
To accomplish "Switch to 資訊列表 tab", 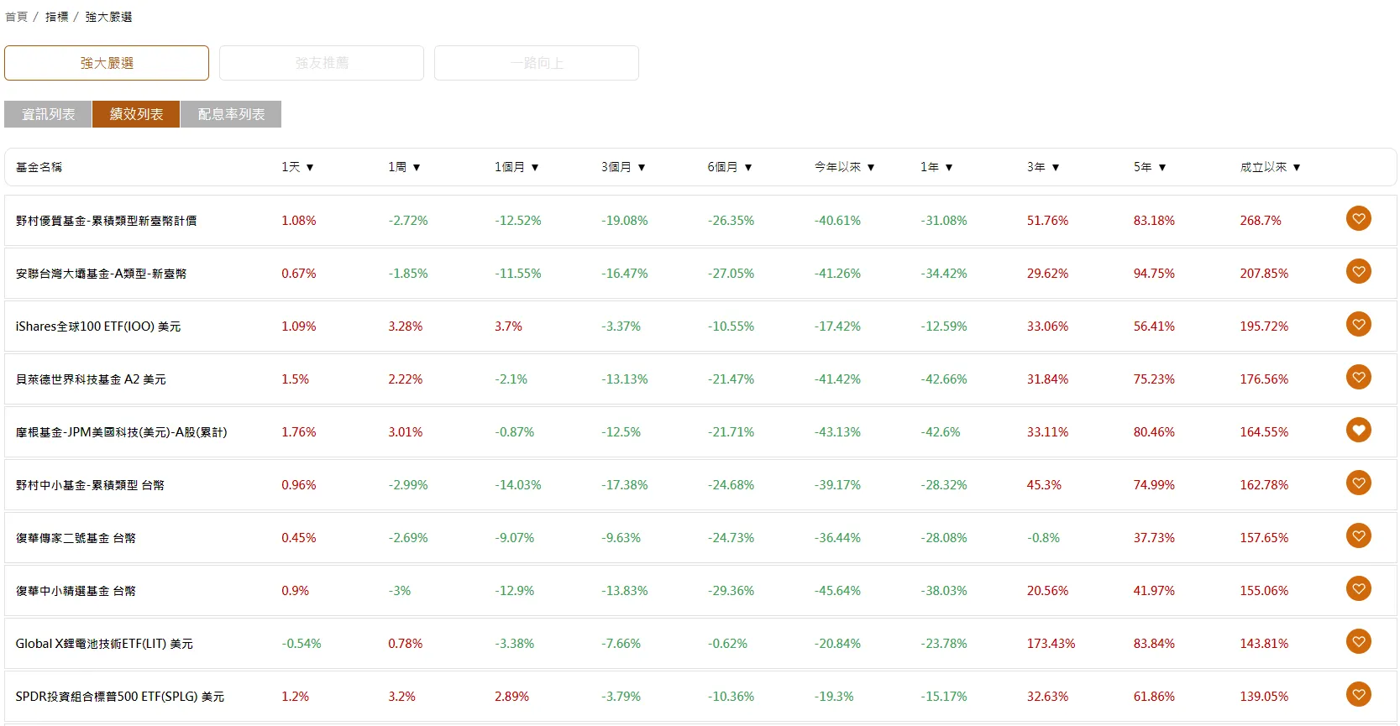I will click(48, 114).
